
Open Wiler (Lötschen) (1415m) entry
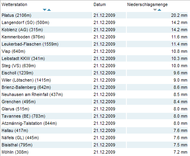click(26, 80)
